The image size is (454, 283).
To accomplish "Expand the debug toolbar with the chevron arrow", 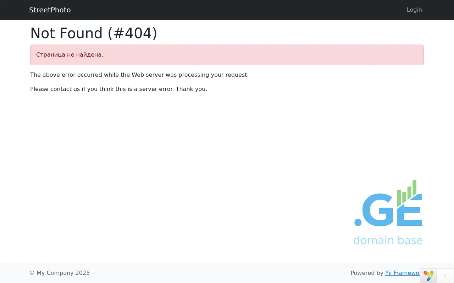I will (445, 276).
